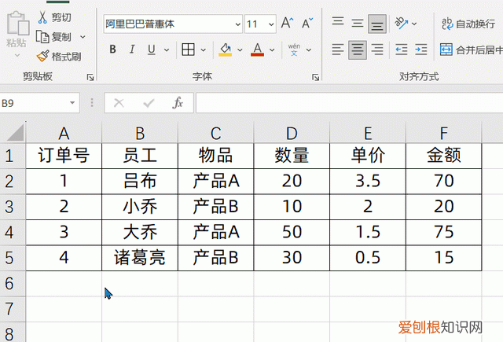Screen dimensions: 503x342
Task: Click cell with quantity 50
Action: tap(292, 232)
